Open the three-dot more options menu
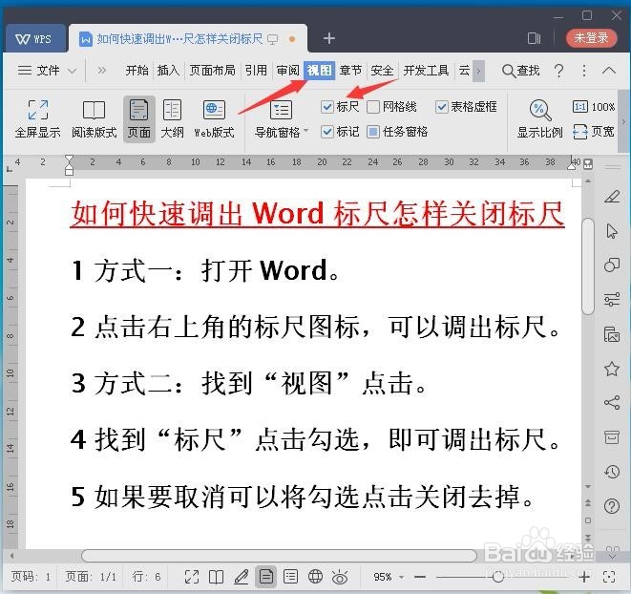This screenshot has width=631, height=594. [584, 71]
